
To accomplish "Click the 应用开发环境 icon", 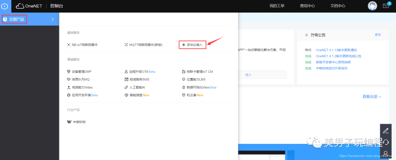I will (x=69, y=95).
